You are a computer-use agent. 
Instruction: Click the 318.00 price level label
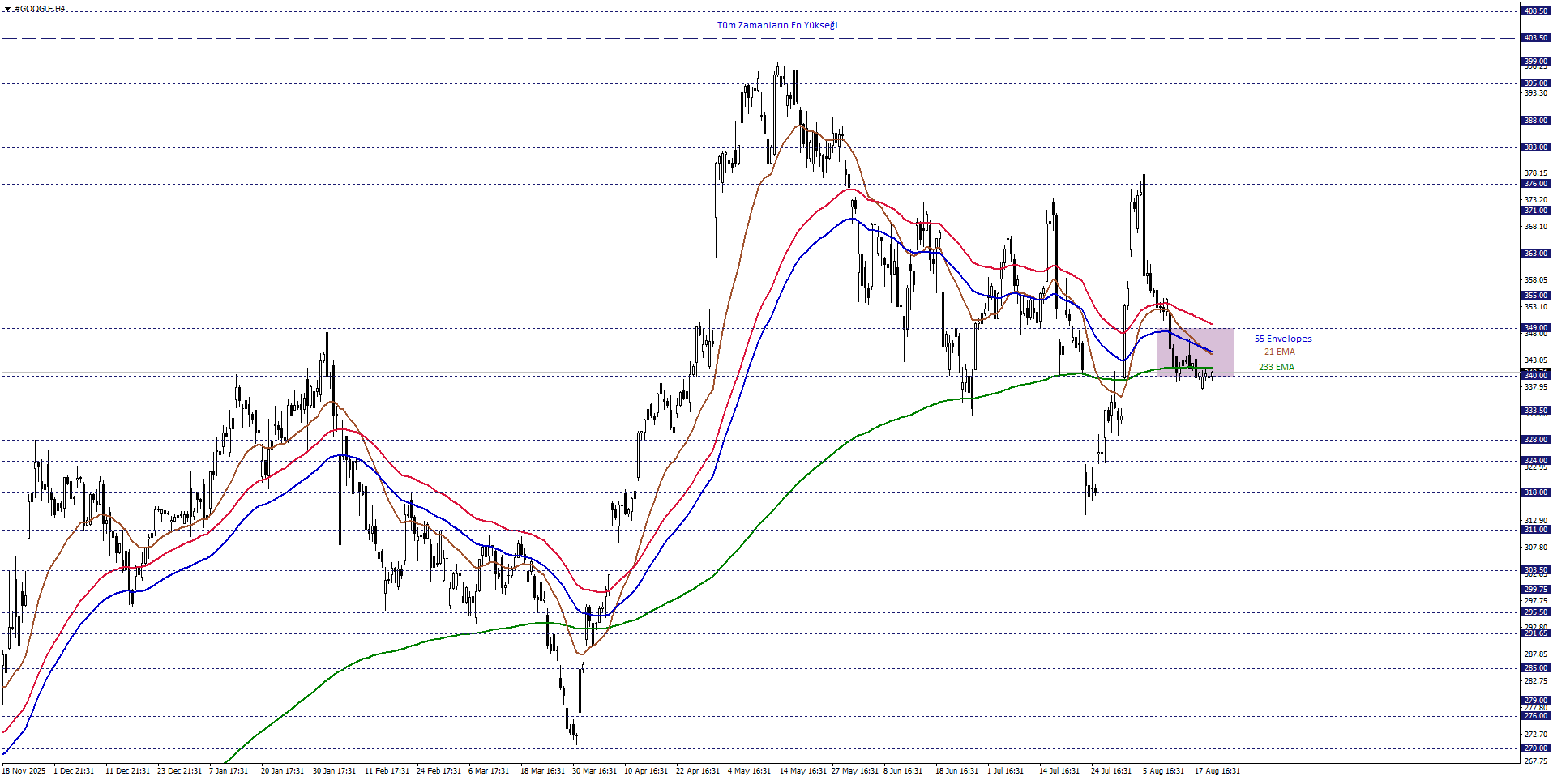point(1536,492)
